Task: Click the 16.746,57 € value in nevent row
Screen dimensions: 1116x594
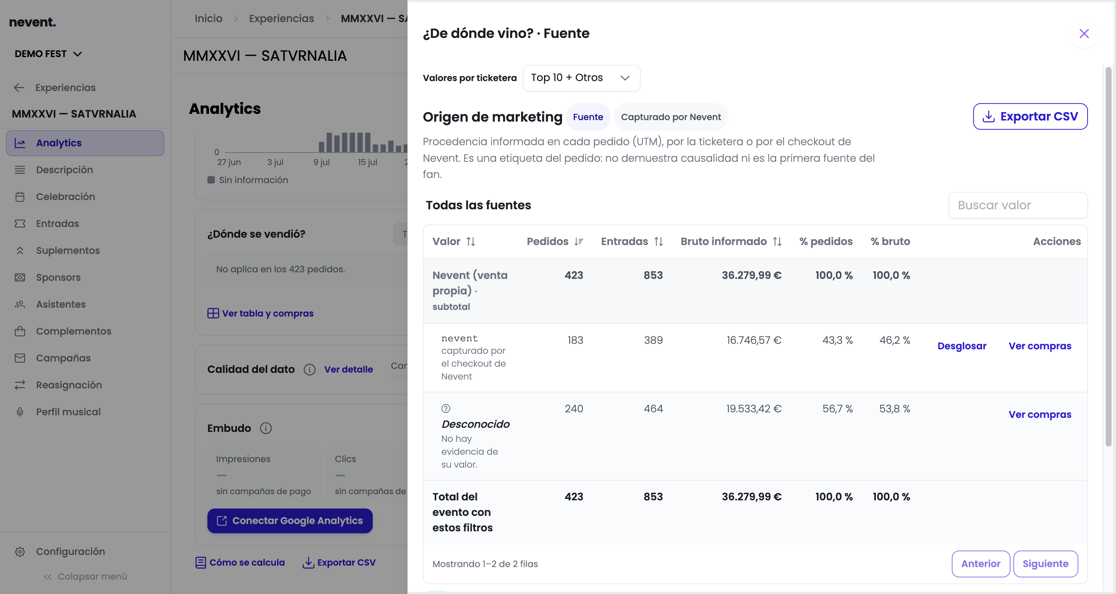Action: (x=754, y=340)
